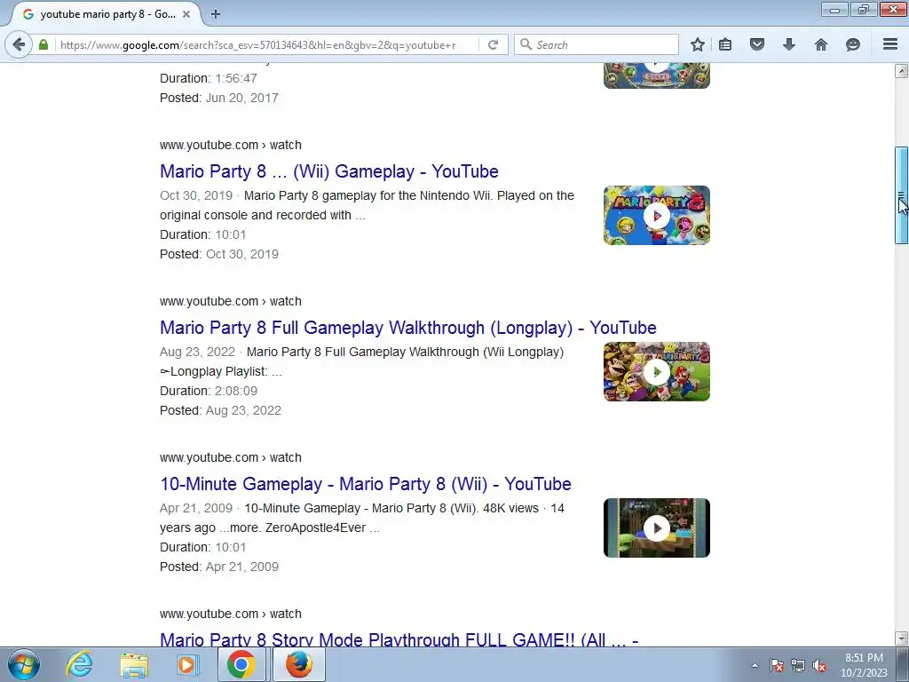
Task: Open Windows Media Player from taskbar
Action: click(186, 664)
